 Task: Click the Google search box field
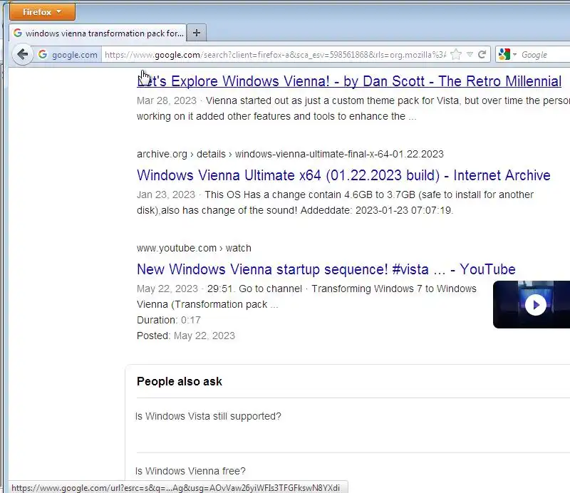[x=545, y=55]
